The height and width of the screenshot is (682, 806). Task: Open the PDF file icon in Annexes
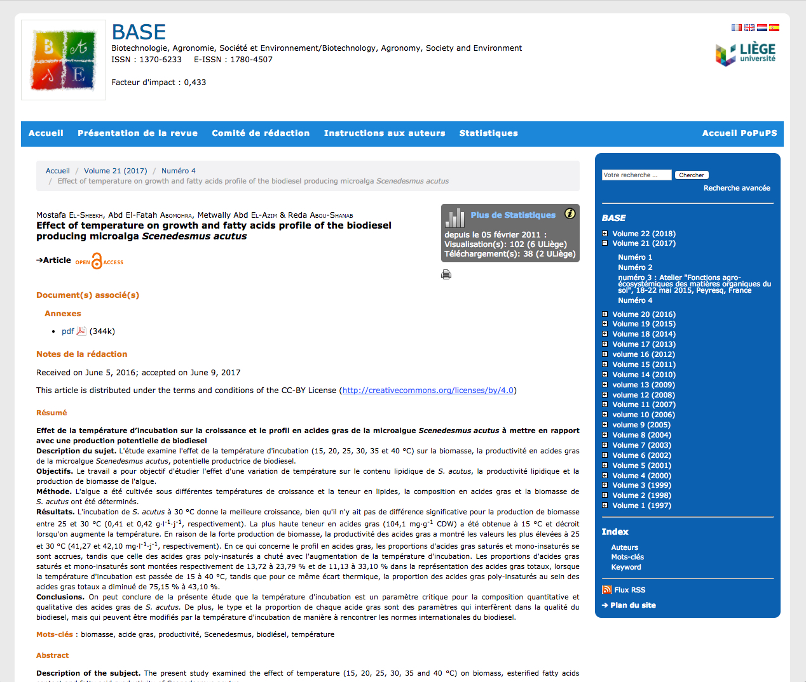(x=81, y=331)
